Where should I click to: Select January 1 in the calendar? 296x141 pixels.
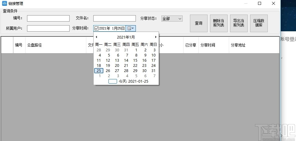[136, 50]
